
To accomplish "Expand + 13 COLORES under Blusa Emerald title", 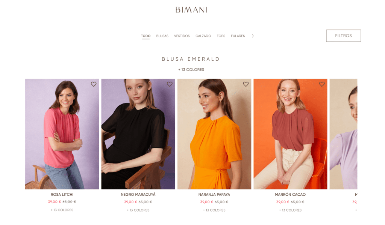I will [191, 69].
